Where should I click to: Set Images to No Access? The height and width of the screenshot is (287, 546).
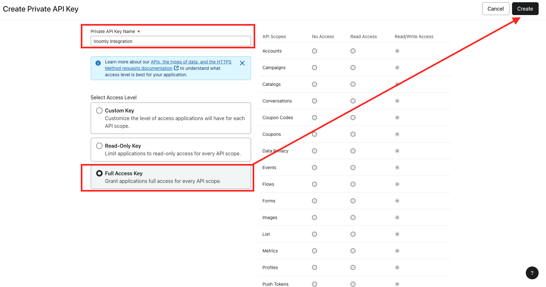click(x=315, y=217)
